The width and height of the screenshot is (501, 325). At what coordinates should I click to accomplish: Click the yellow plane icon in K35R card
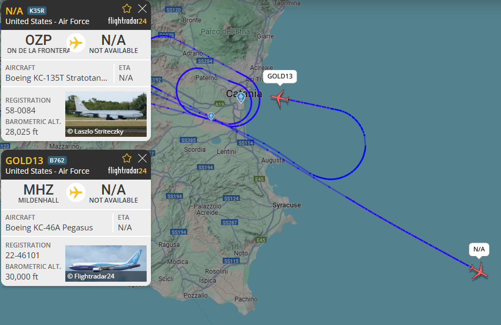click(75, 43)
